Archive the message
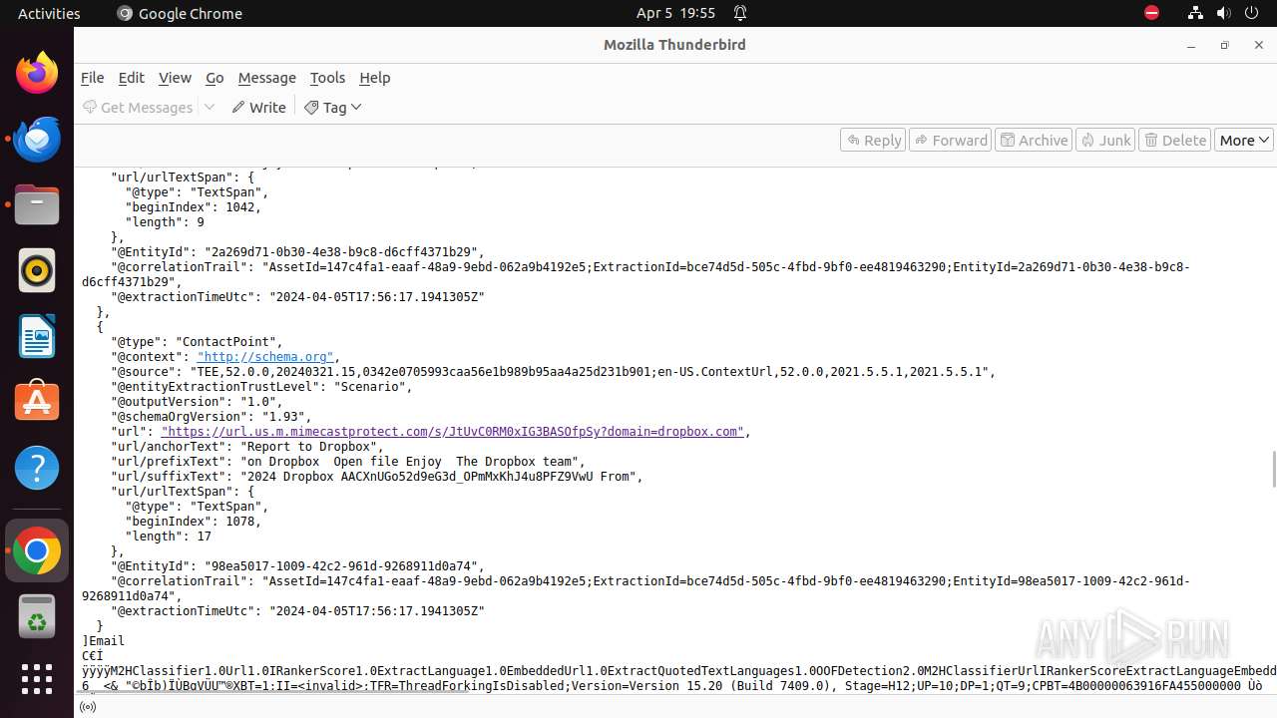The image size is (1277, 718). [1035, 141]
